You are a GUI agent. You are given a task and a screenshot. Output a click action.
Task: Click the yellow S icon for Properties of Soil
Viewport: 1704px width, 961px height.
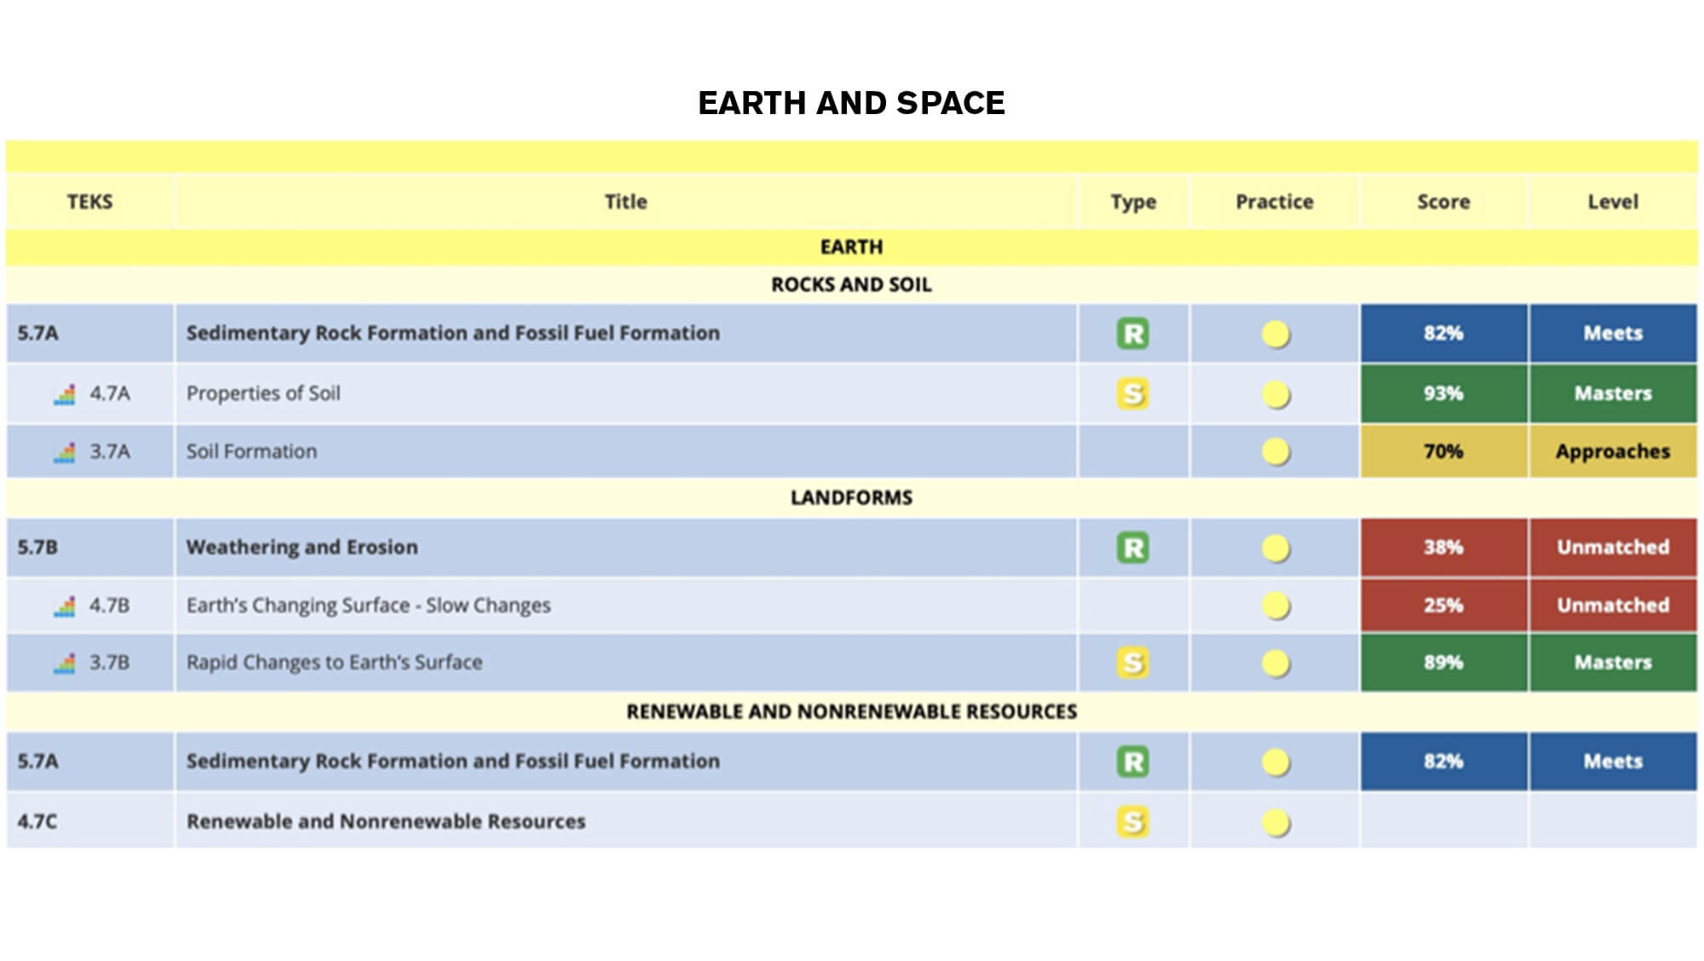pos(1132,394)
